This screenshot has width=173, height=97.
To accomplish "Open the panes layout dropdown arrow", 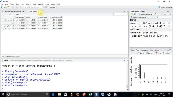I will click(x=48, y=7).
